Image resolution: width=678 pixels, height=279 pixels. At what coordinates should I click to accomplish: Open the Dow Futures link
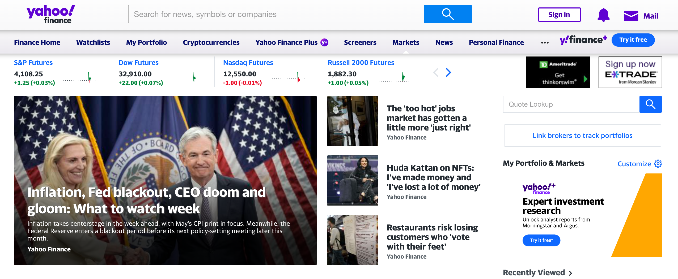pyautogui.click(x=138, y=63)
